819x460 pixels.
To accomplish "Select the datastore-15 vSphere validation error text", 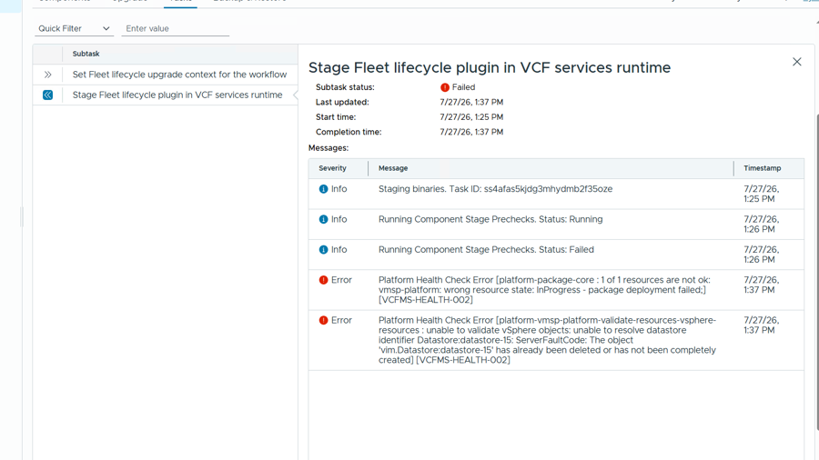I will pos(548,340).
